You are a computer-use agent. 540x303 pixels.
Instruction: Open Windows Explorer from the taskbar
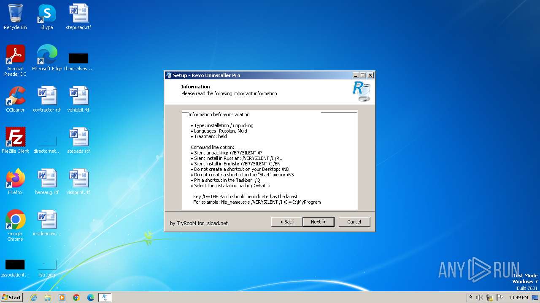point(48,298)
